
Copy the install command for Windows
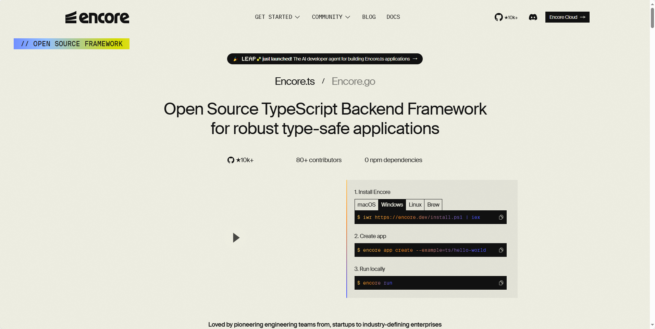pyautogui.click(x=501, y=218)
